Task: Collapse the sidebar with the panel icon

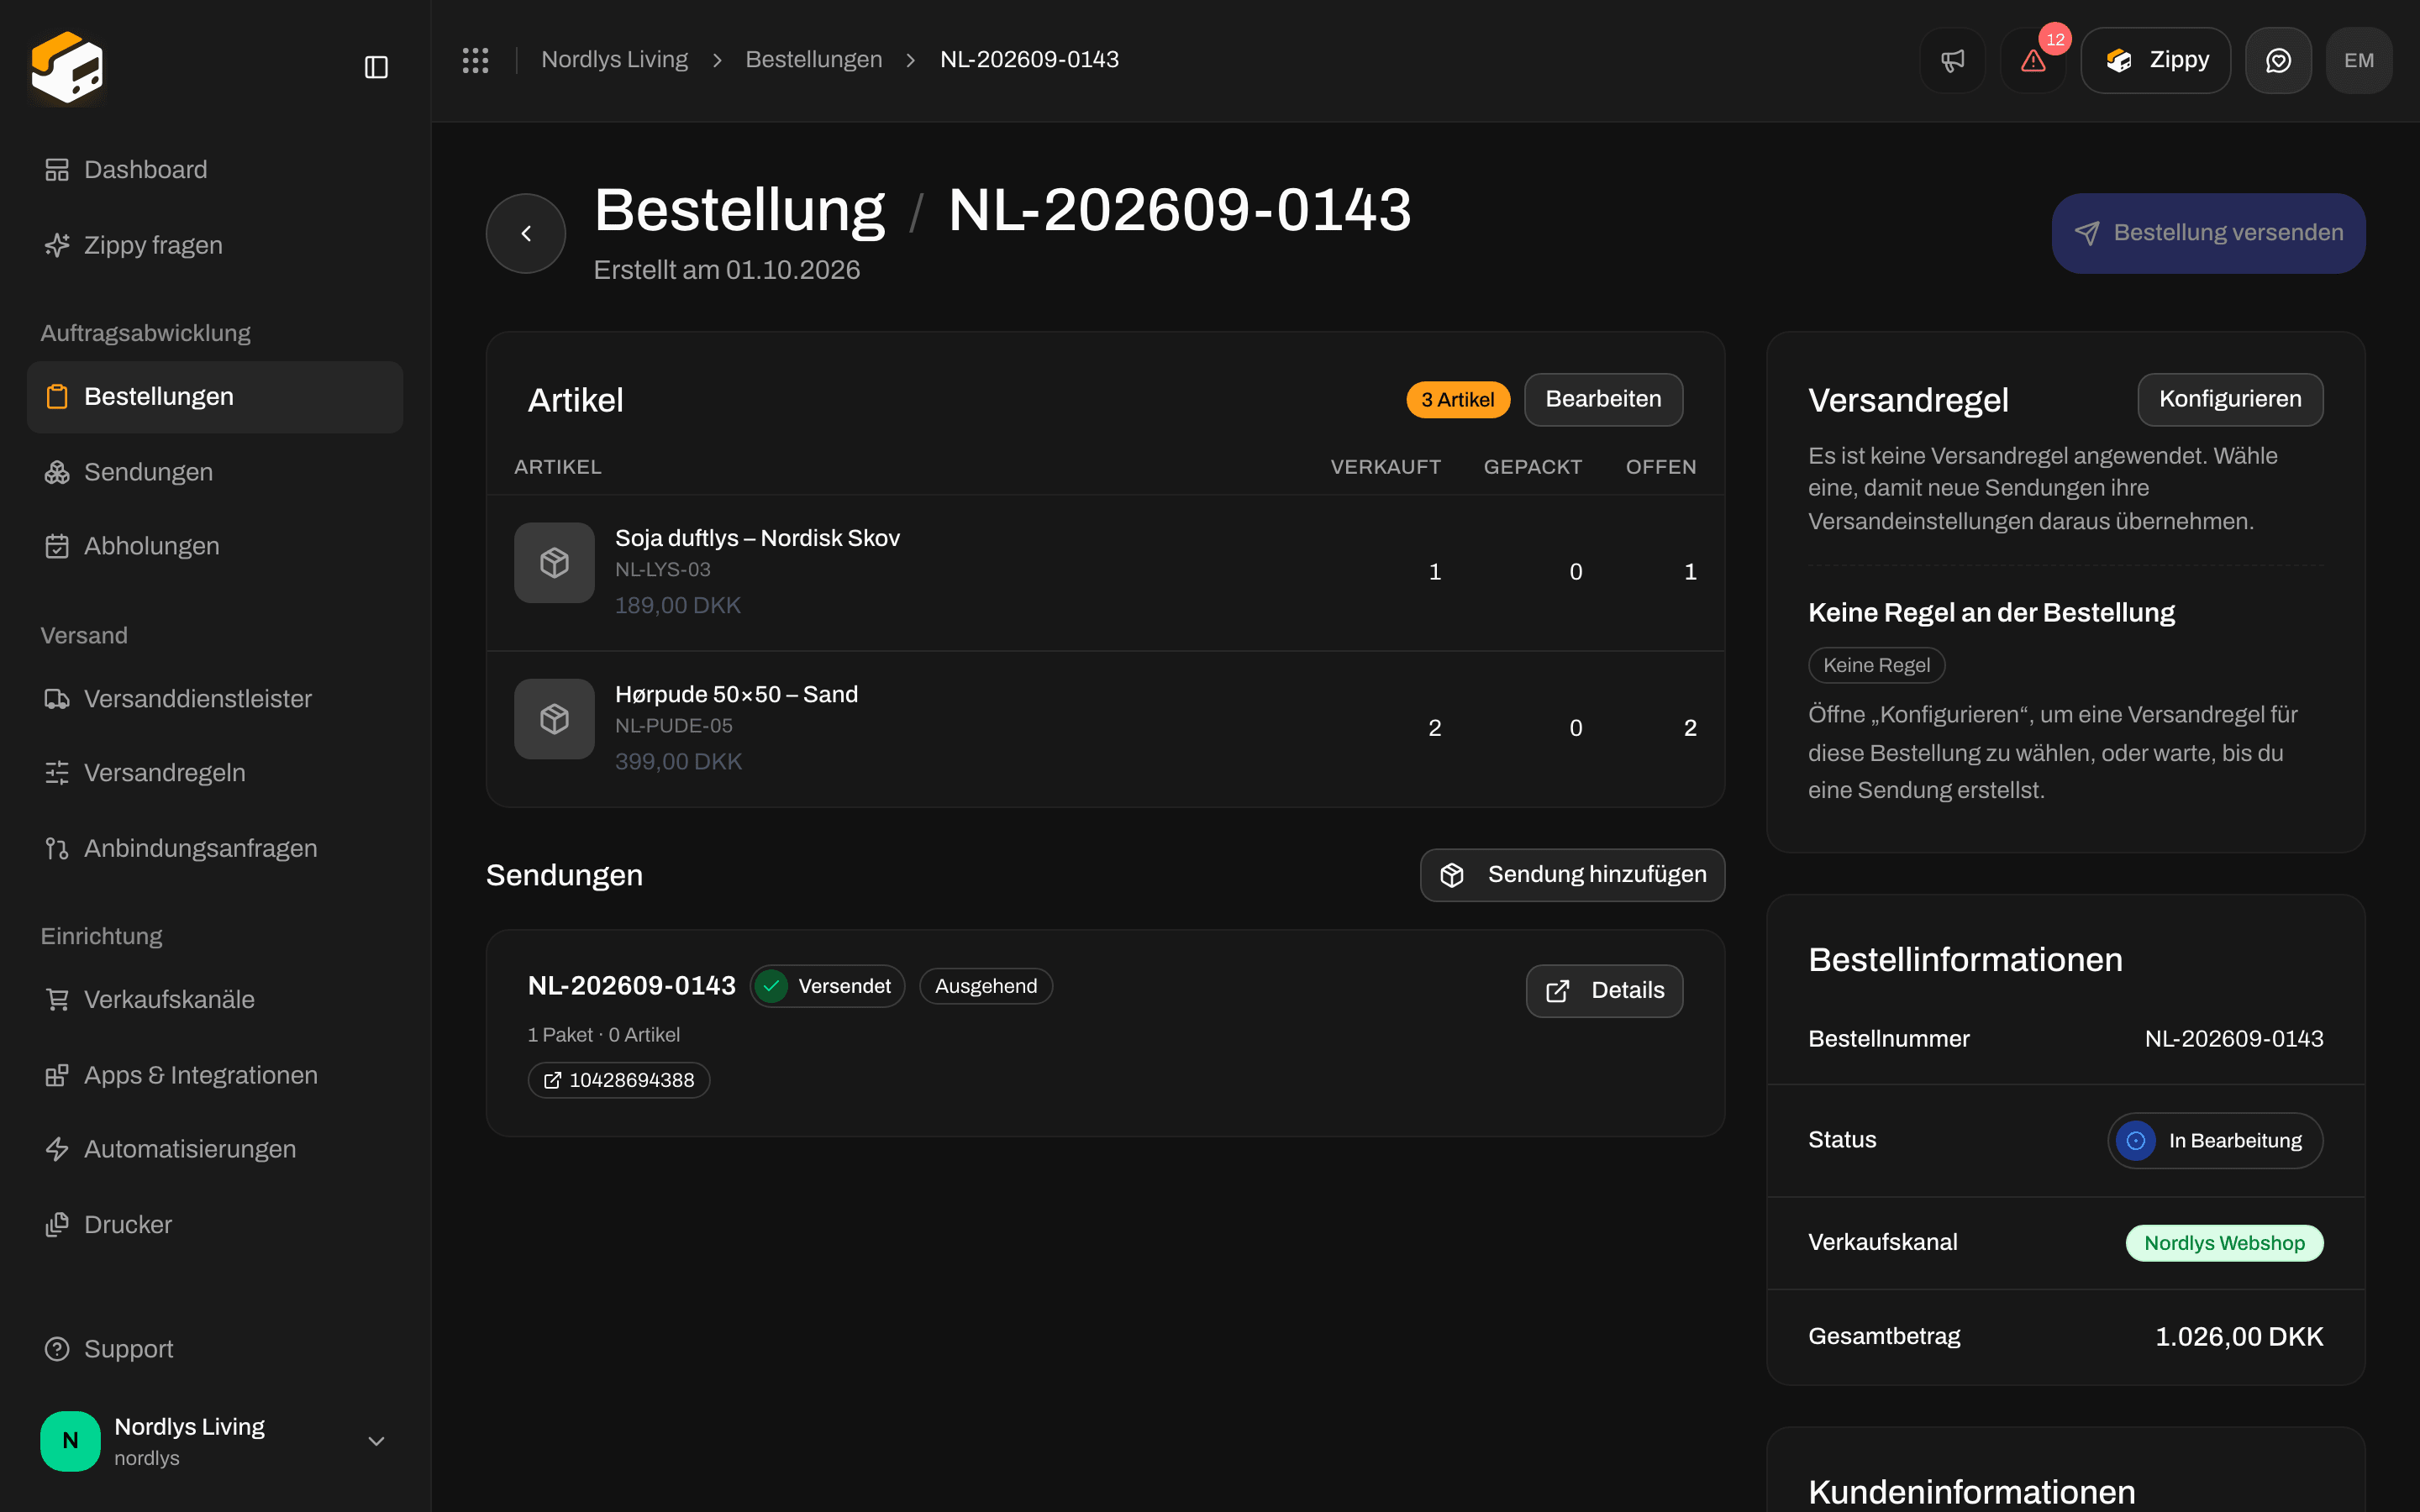Action: tap(376, 67)
